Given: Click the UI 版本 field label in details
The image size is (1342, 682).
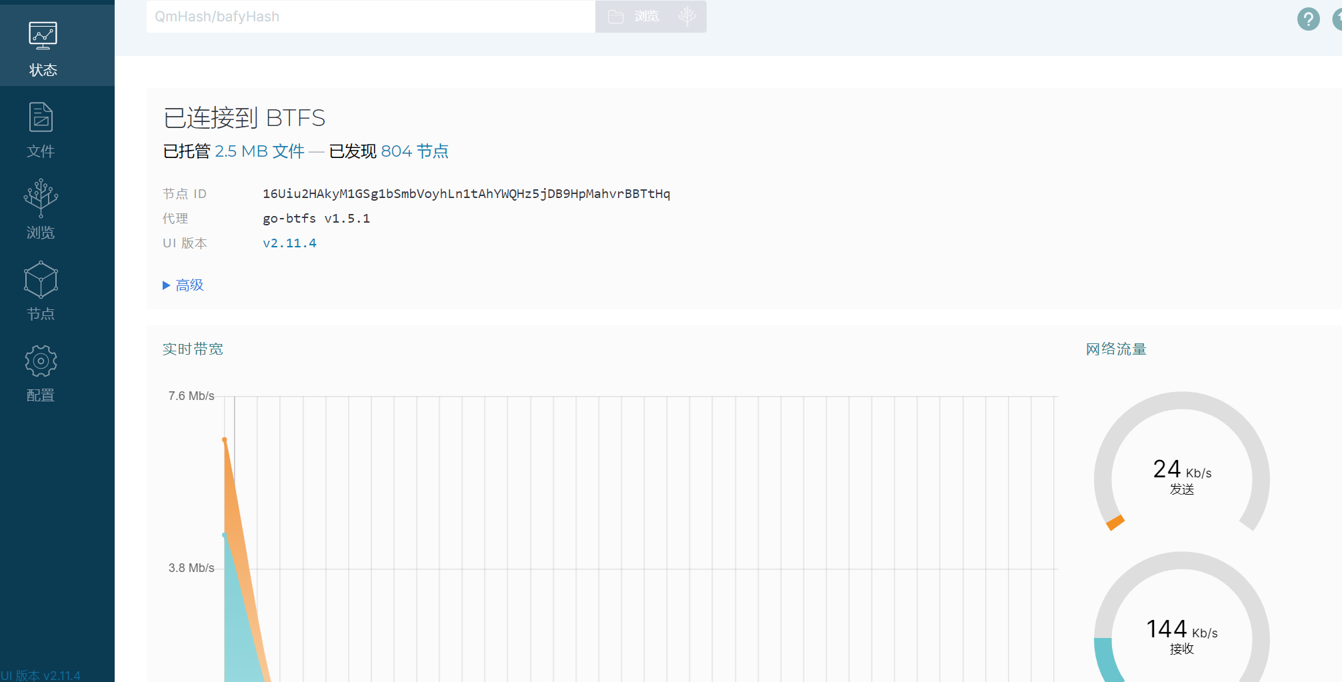Looking at the screenshot, I should pyautogui.click(x=185, y=243).
